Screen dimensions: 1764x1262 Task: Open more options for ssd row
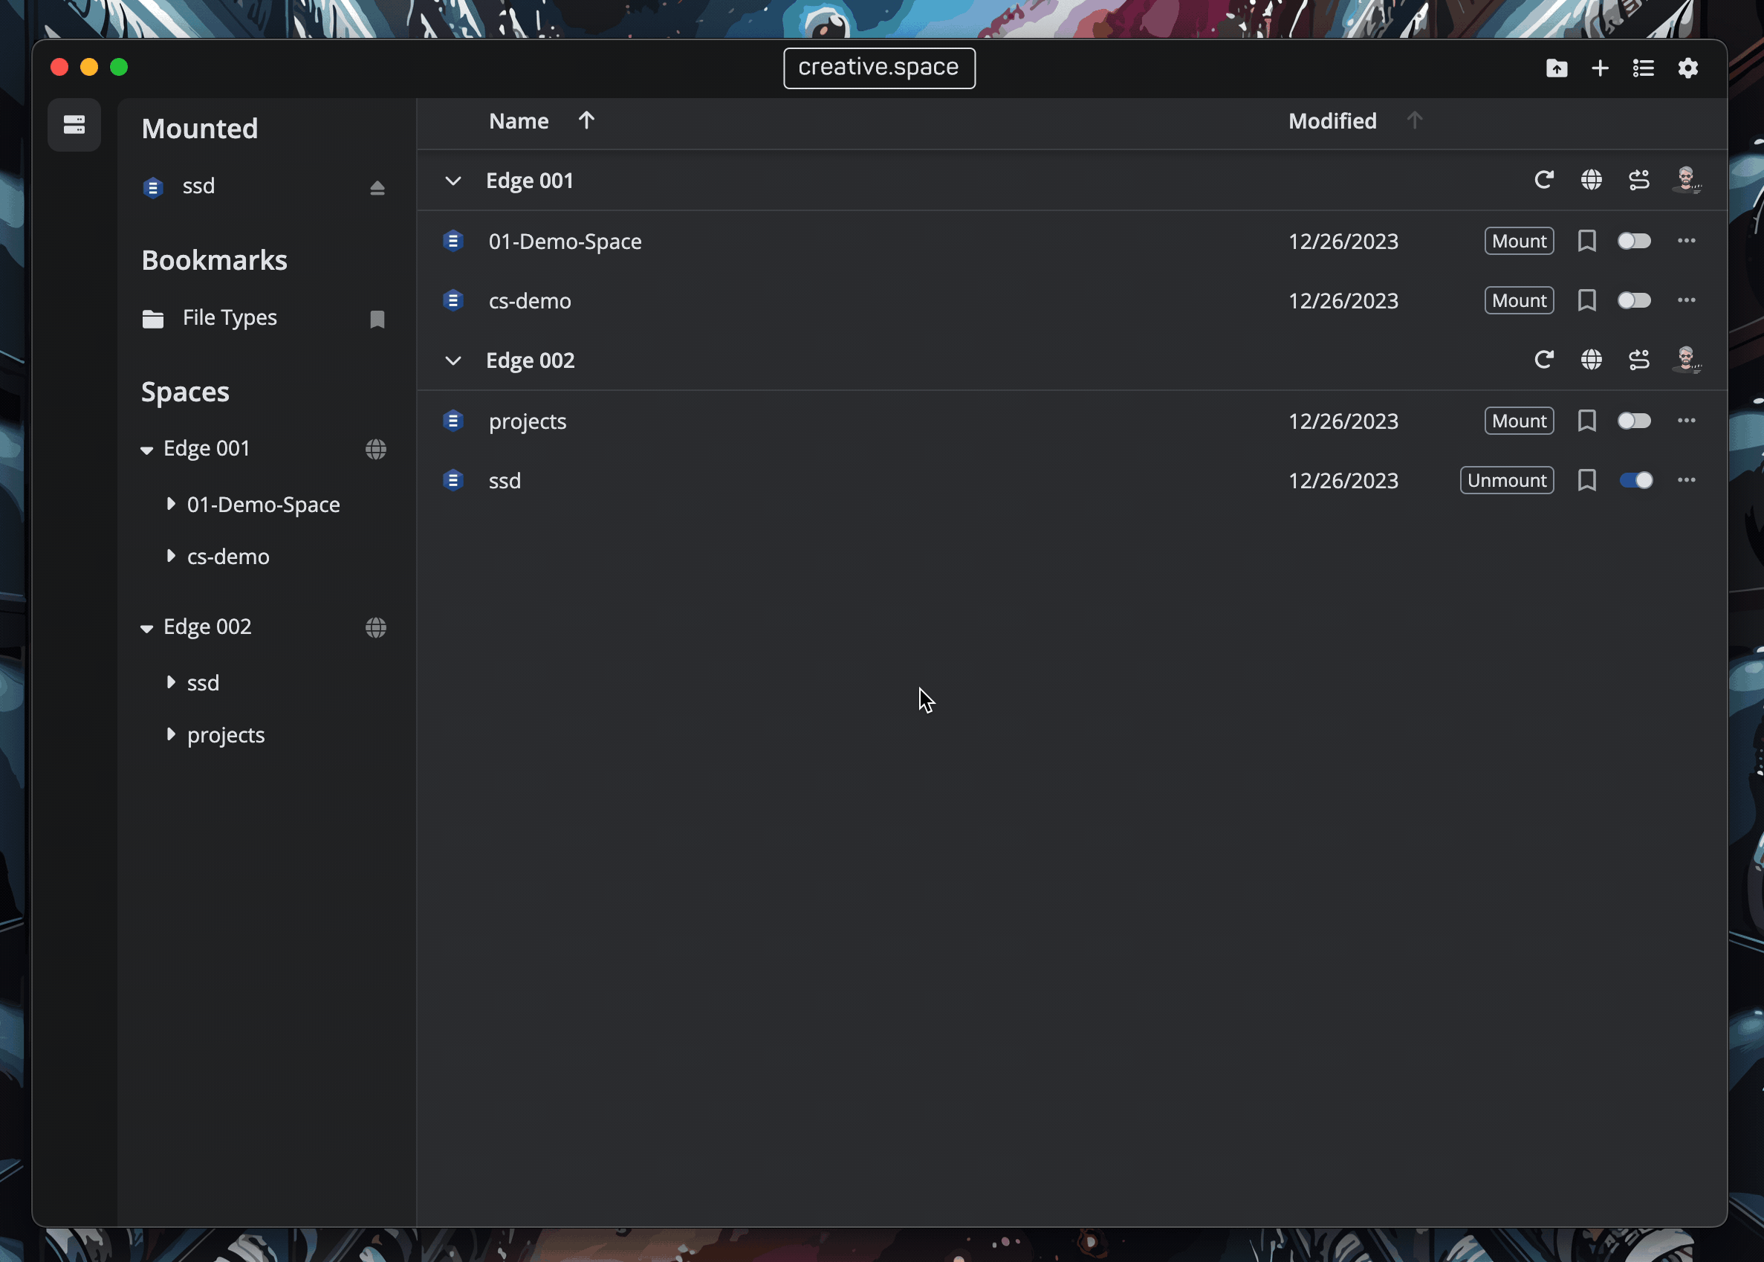click(x=1685, y=480)
